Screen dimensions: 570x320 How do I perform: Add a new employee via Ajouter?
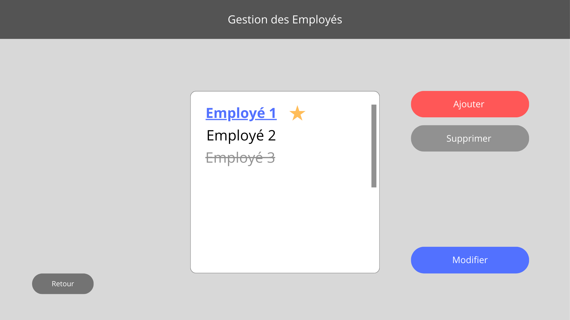[x=470, y=104]
